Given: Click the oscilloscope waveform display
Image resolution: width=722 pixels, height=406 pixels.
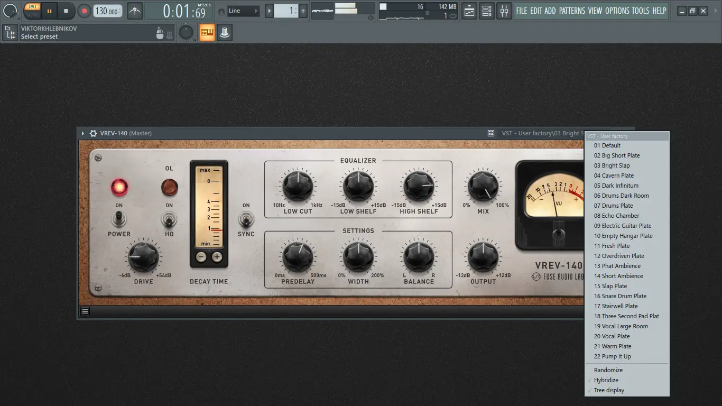Looking at the screenshot, I should point(322,11).
